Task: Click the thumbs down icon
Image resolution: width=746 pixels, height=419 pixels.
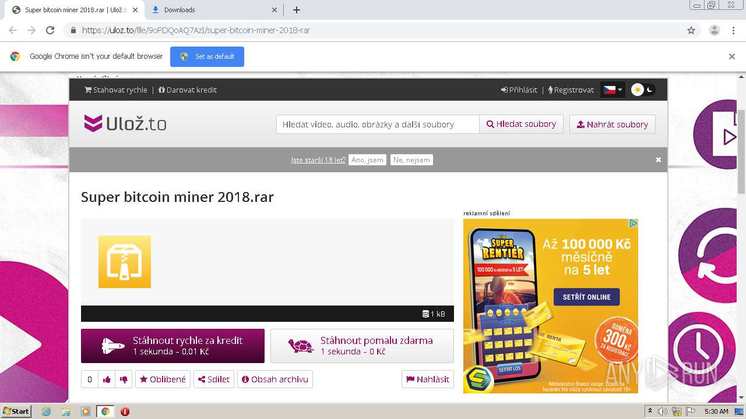Action: 124,379
